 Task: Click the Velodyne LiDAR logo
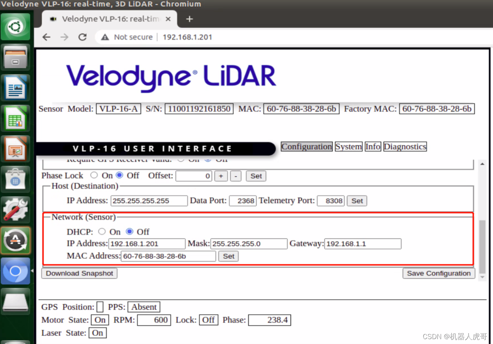point(171,78)
